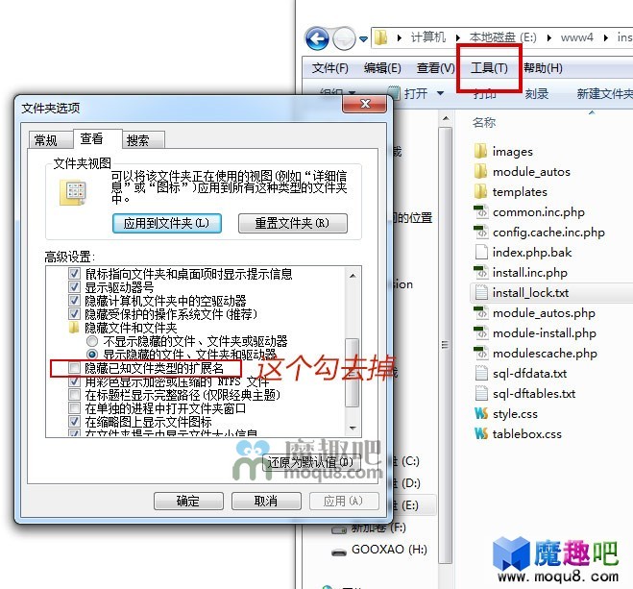The height and width of the screenshot is (589, 633).
Task: Click advanced settings scrollbar up arrow
Action: (x=353, y=276)
